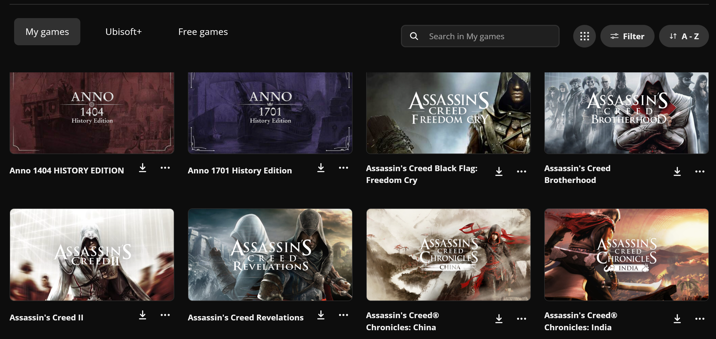The width and height of the screenshot is (716, 339).
Task: Click Assassin's Creed Chronicles: India title
Action: (581, 321)
